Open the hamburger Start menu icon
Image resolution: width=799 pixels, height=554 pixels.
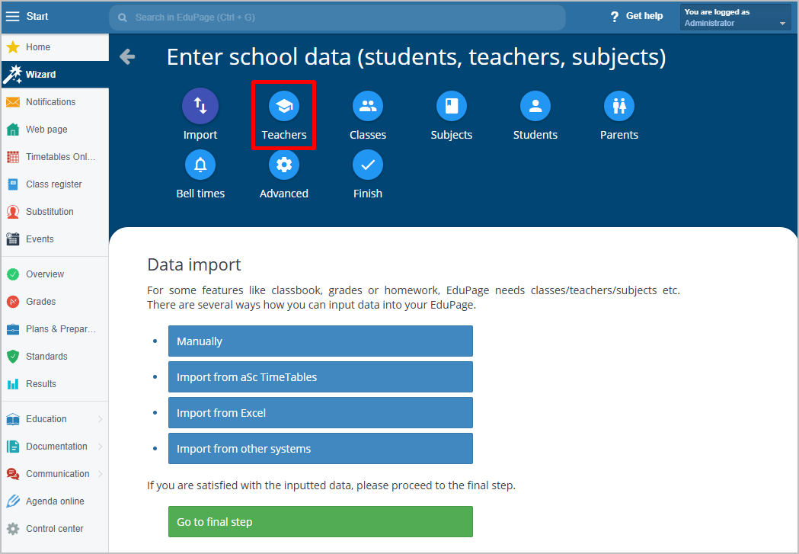(x=12, y=16)
